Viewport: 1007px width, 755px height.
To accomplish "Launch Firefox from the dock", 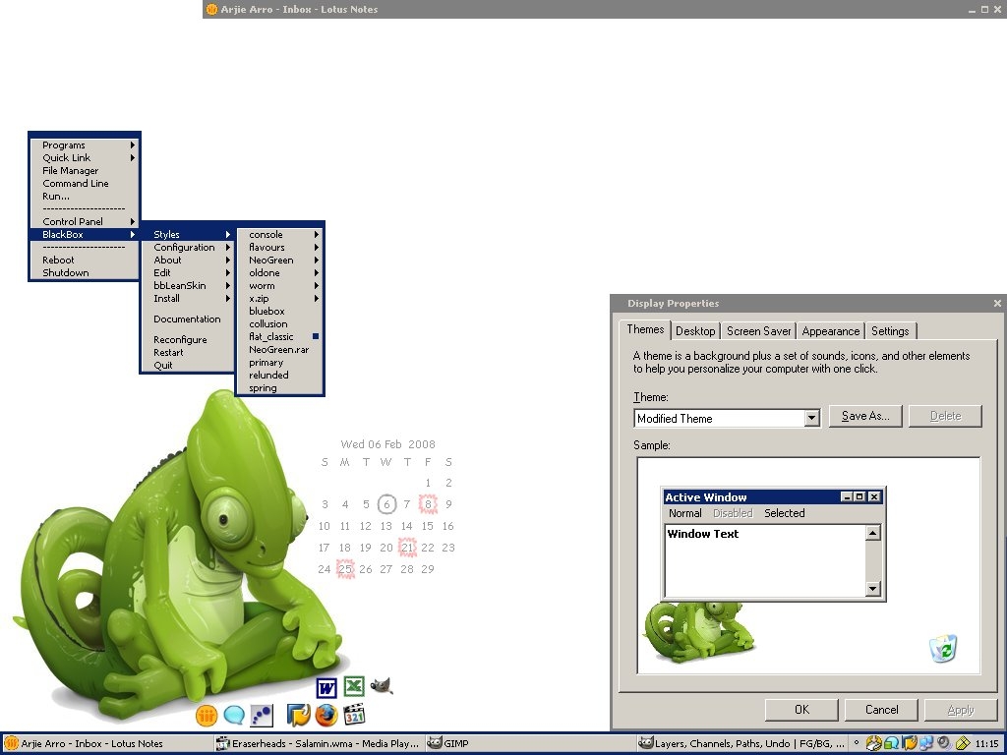I will [x=326, y=715].
